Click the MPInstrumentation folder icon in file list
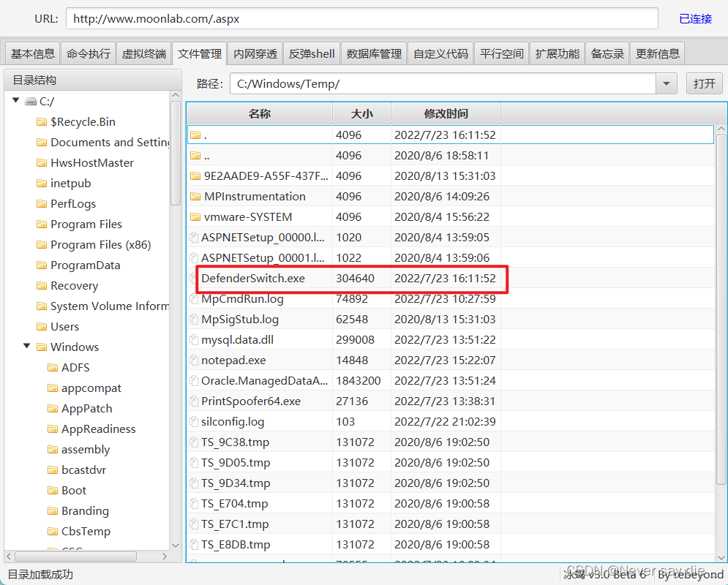728x585 pixels. [195, 196]
